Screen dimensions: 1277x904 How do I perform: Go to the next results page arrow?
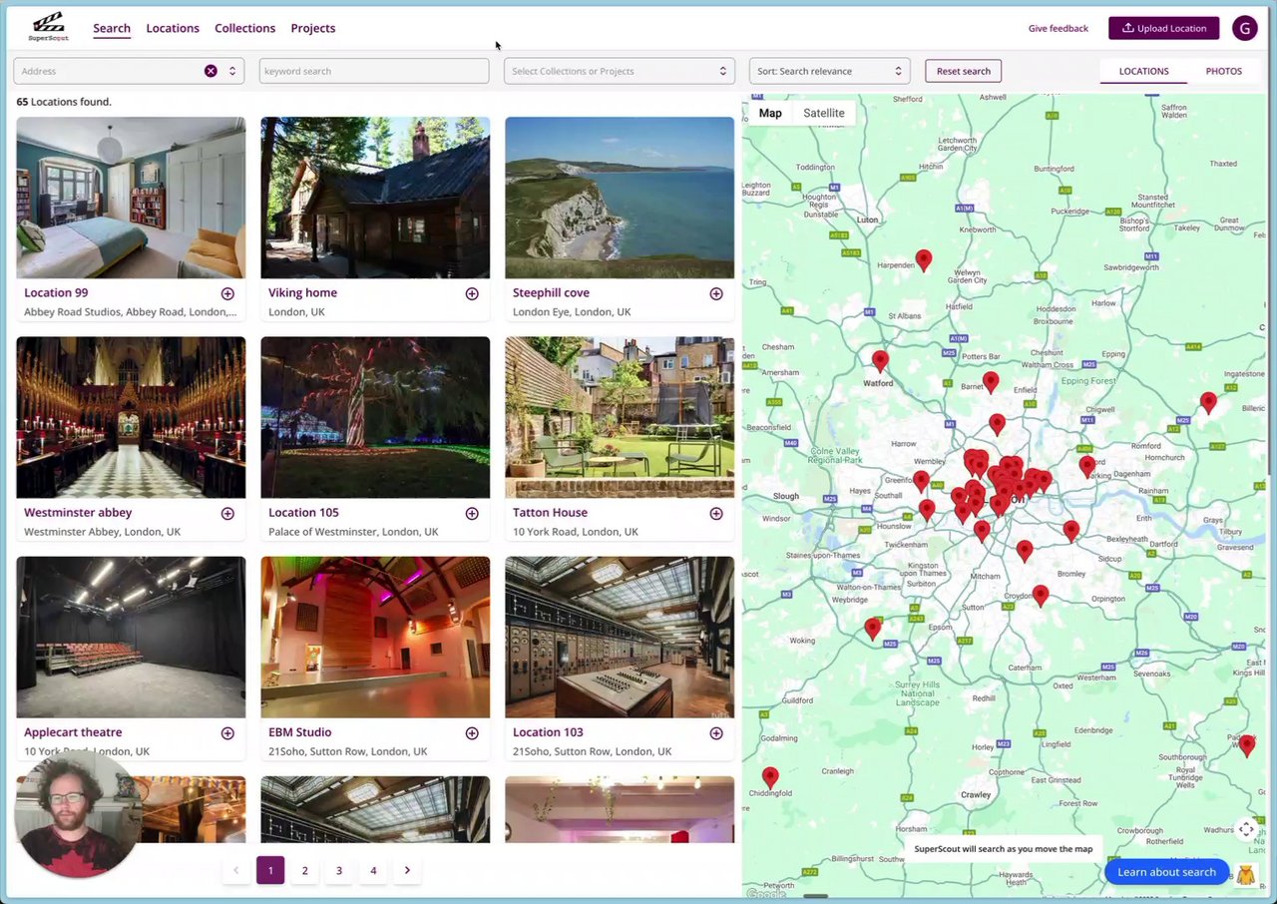(407, 870)
